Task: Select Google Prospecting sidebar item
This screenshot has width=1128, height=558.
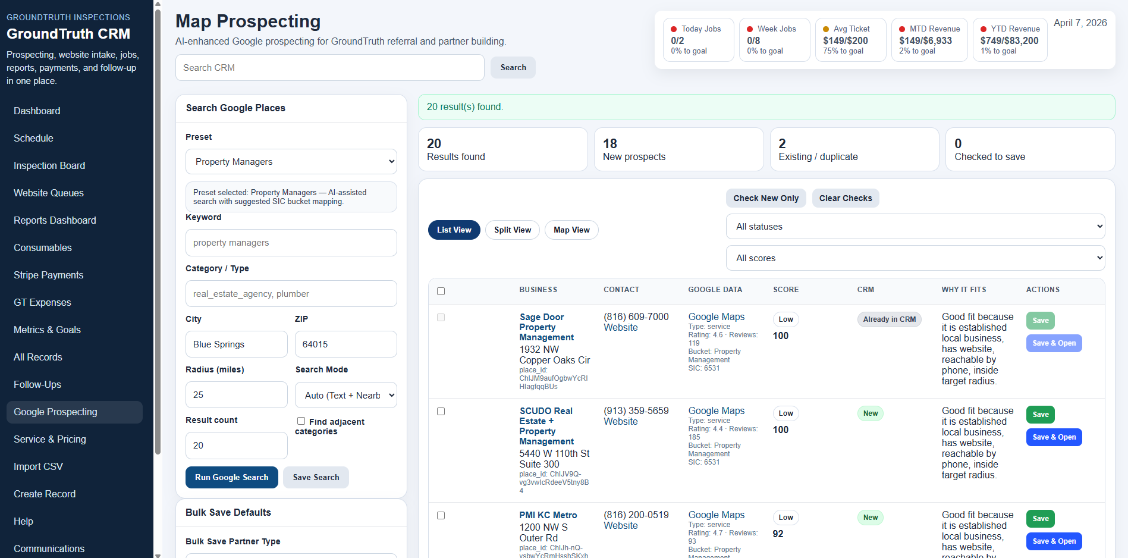Action: [x=74, y=412]
